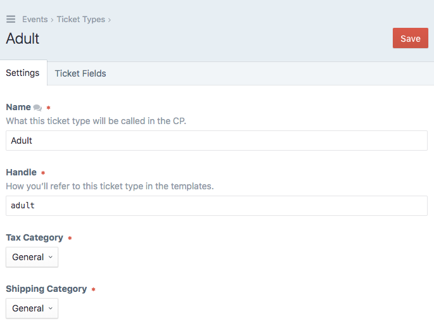Click the Tax Category field label

(35, 237)
